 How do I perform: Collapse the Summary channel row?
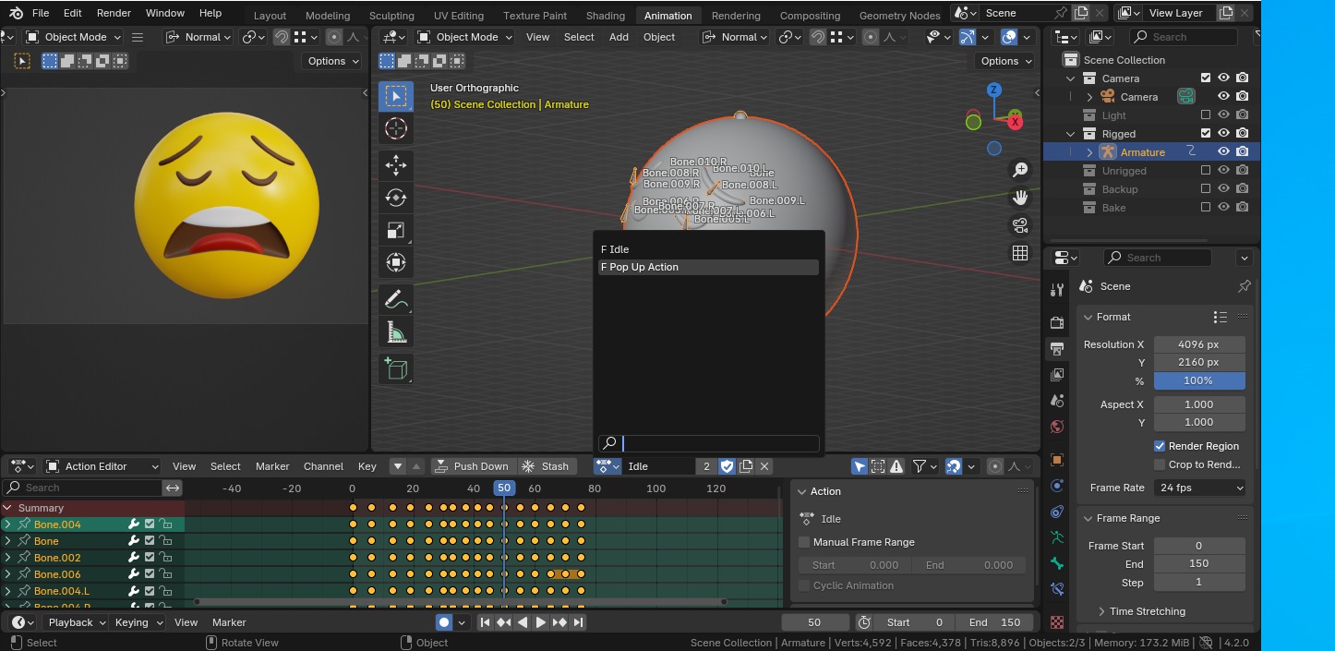coord(7,508)
